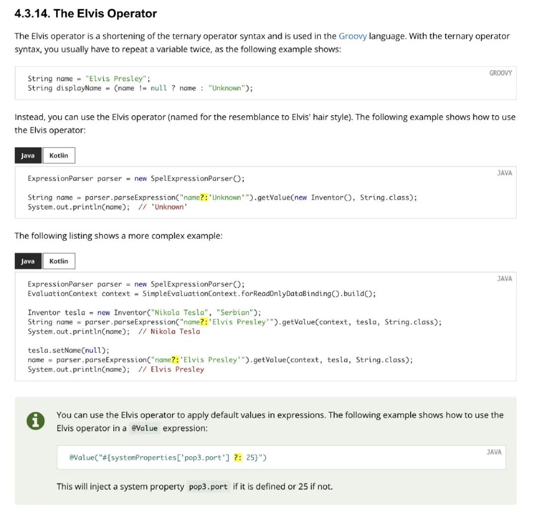
Task: Click the "// Nikola Tesla" code comment
Action: (x=169, y=332)
